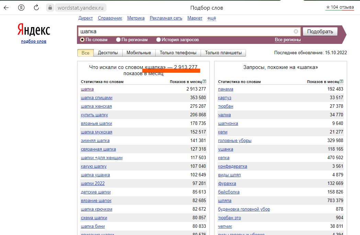Open the 'шапка крючком' keyword link
Screen dimensions: 360x235
(x=97, y=209)
